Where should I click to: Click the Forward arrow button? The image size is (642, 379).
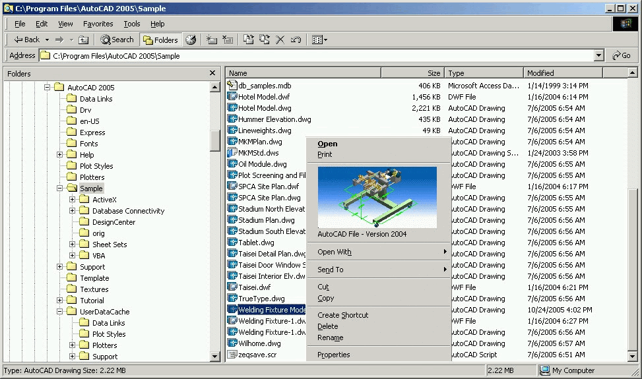pos(60,40)
